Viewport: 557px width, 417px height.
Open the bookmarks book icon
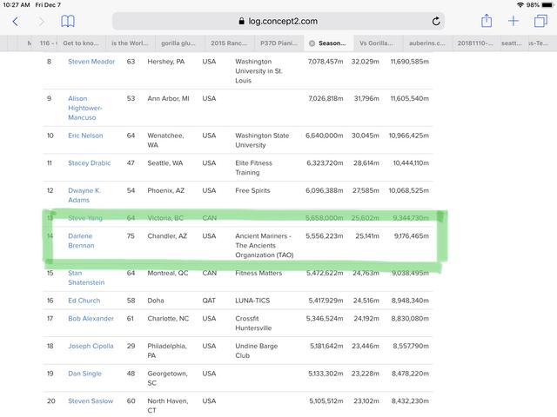click(x=68, y=21)
